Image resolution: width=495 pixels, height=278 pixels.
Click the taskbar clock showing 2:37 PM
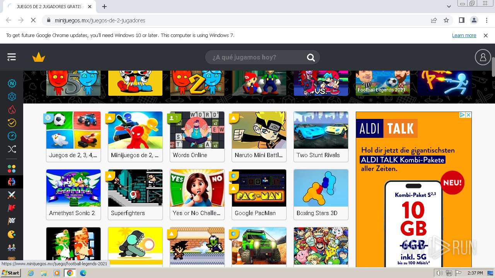475,273
